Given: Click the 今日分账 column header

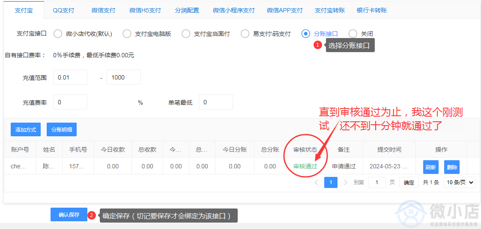Looking at the screenshot, I should point(235,150).
